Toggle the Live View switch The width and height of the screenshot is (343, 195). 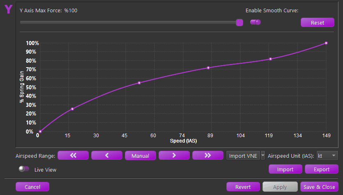(x=24, y=169)
